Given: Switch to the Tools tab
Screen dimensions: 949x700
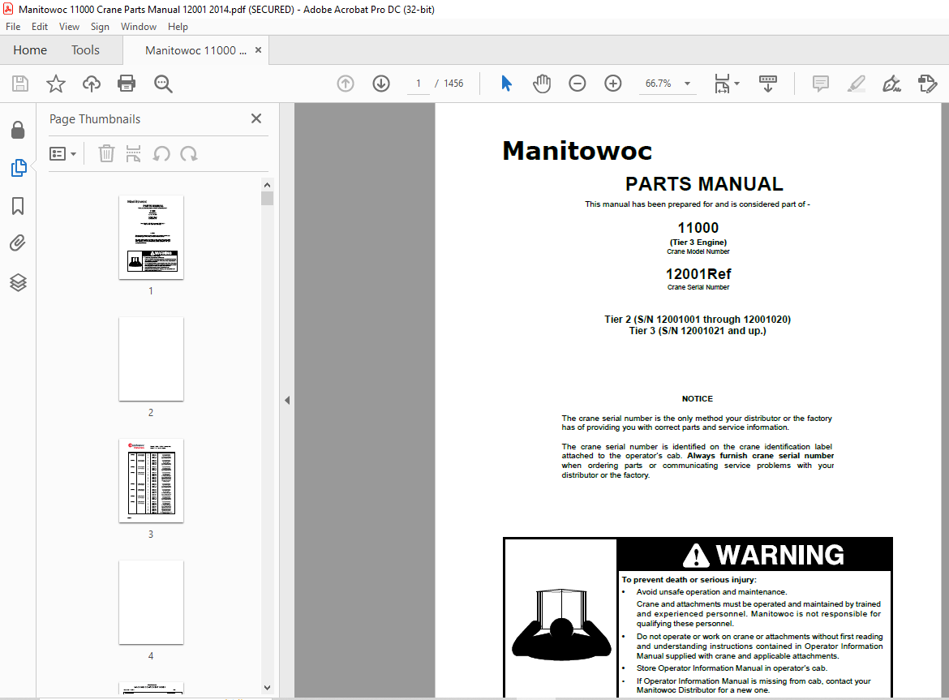Looking at the screenshot, I should [x=85, y=50].
